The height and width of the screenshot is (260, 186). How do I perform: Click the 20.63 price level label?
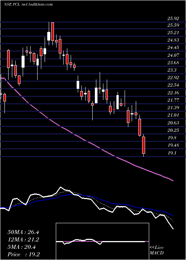pos(173,123)
